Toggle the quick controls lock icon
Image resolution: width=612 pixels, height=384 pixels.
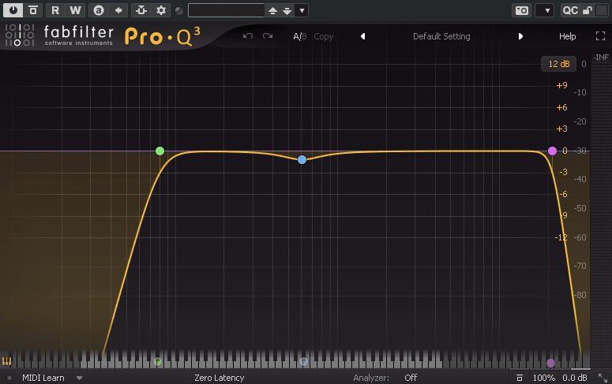tap(588, 10)
